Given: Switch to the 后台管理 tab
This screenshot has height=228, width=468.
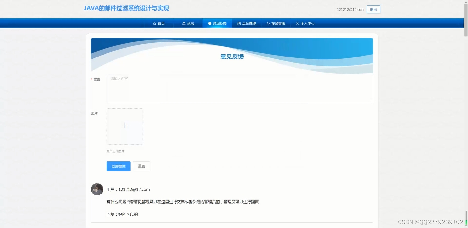Looking at the screenshot, I should pyautogui.click(x=246, y=23).
